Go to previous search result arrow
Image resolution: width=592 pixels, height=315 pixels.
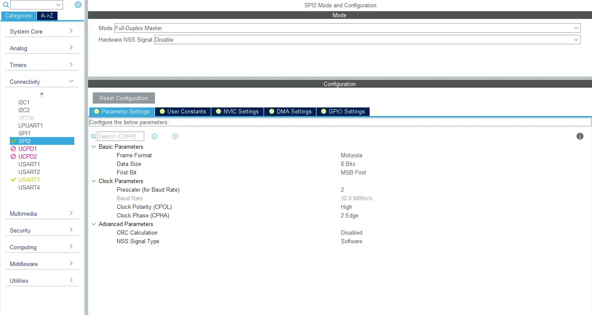click(x=155, y=136)
